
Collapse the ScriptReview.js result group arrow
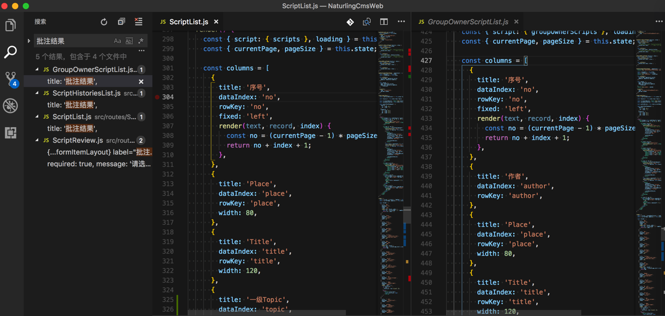pos(37,141)
